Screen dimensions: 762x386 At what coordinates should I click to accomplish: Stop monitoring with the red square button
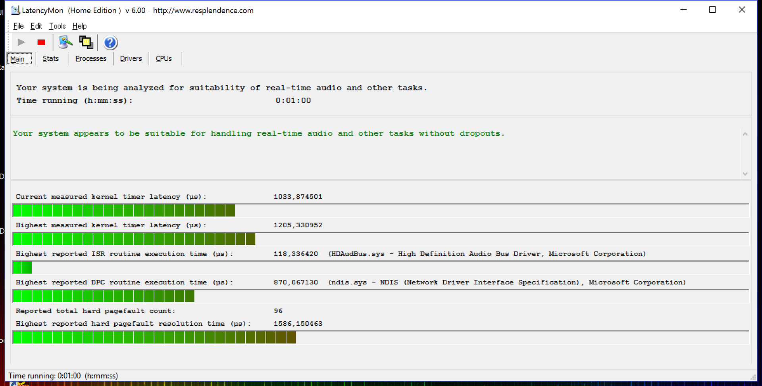click(x=41, y=42)
